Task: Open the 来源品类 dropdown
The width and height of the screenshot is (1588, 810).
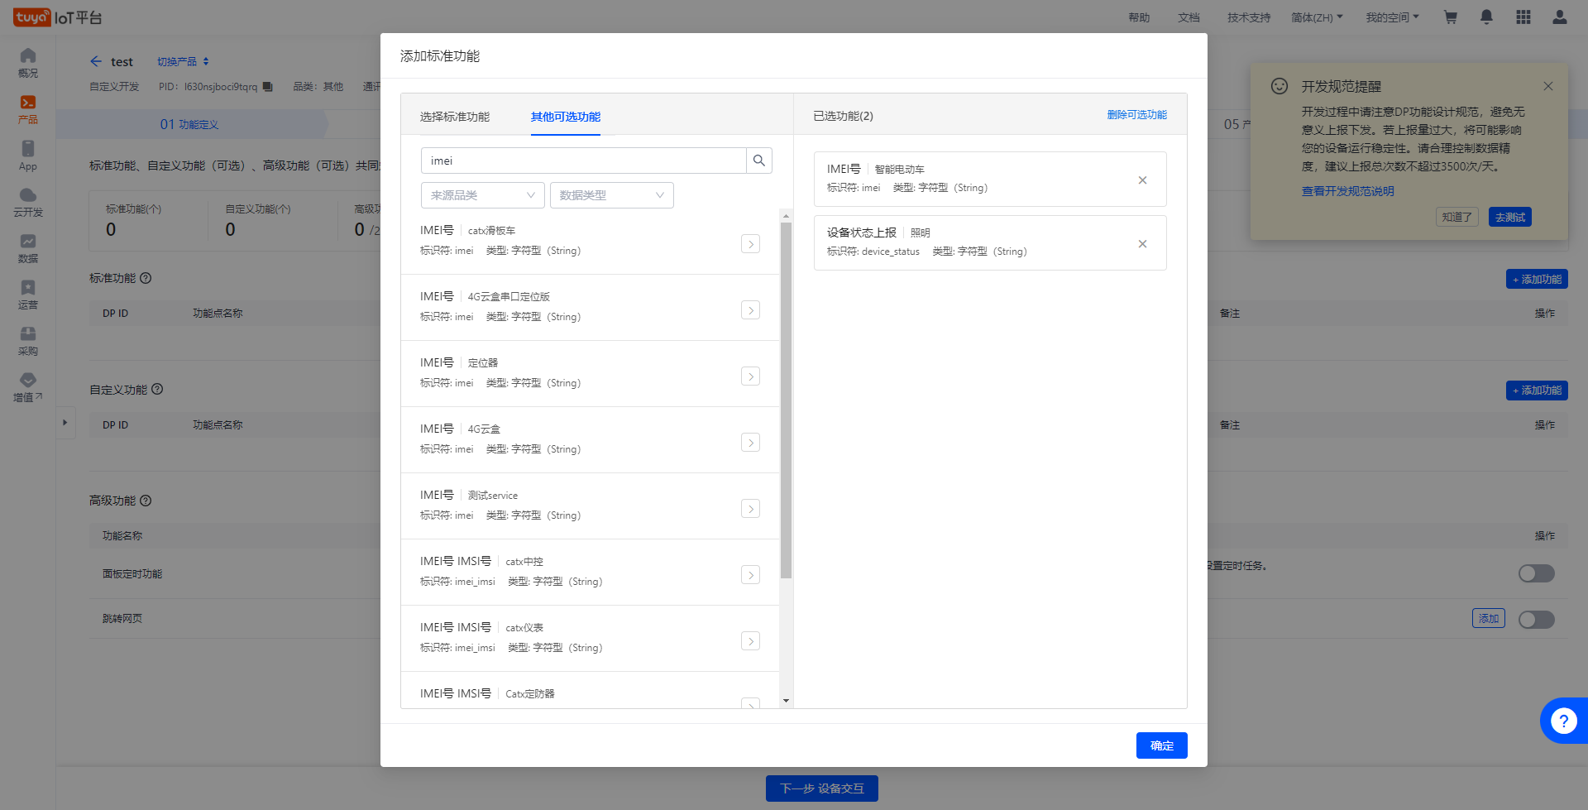Action: tap(482, 195)
